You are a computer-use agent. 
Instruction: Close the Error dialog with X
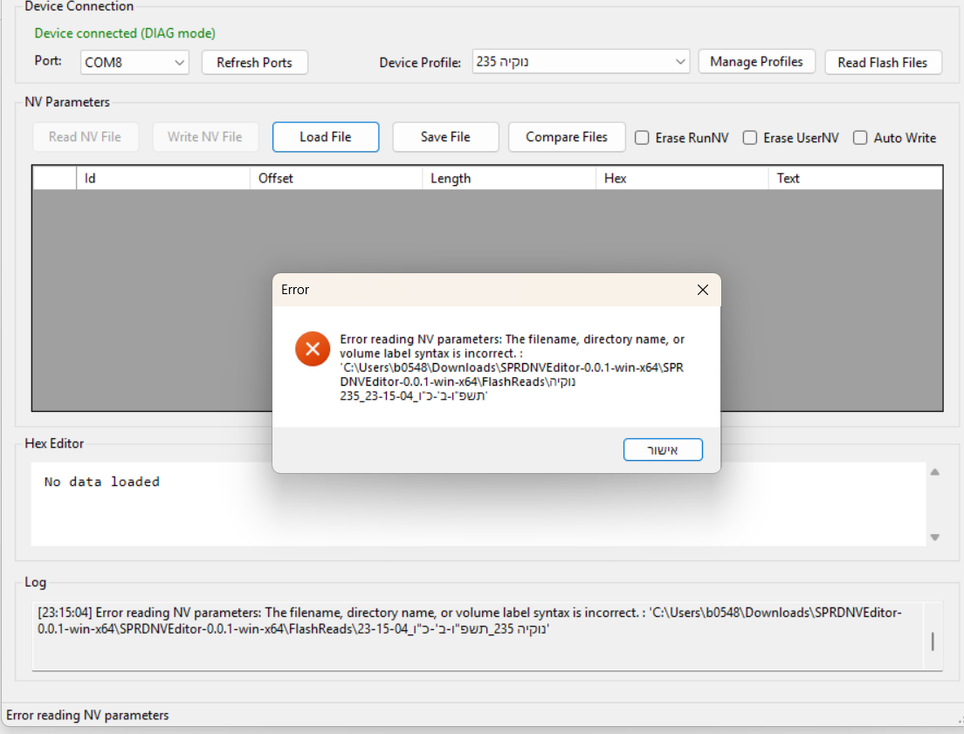[x=702, y=290]
